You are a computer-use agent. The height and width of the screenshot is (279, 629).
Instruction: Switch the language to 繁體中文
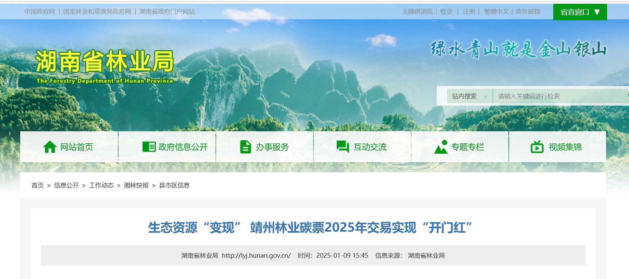pyautogui.click(x=496, y=12)
